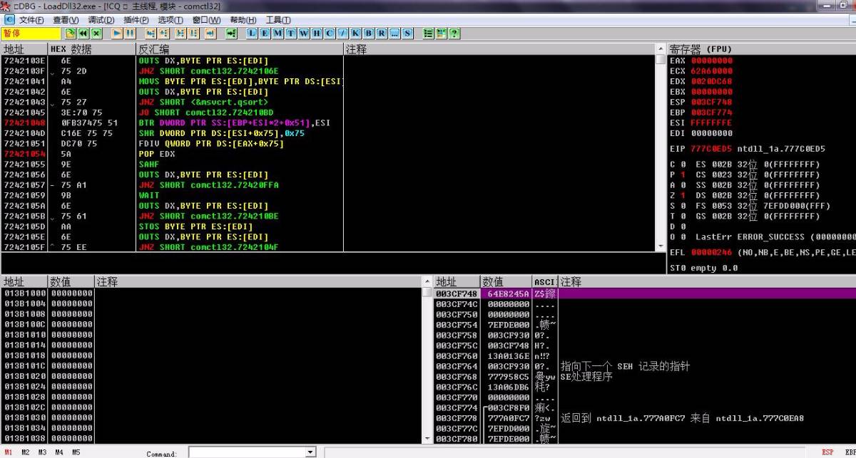The height and width of the screenshot is (458, 856).
Task: Open Memory map with M button
Action: click(x=277, y=33)
